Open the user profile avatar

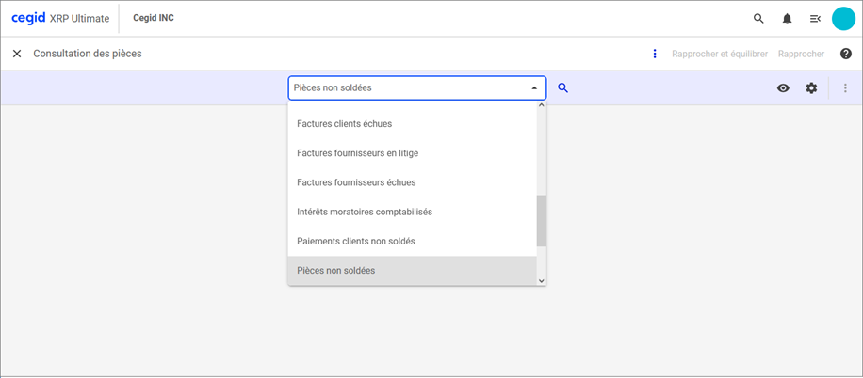(x=843, y=19)
